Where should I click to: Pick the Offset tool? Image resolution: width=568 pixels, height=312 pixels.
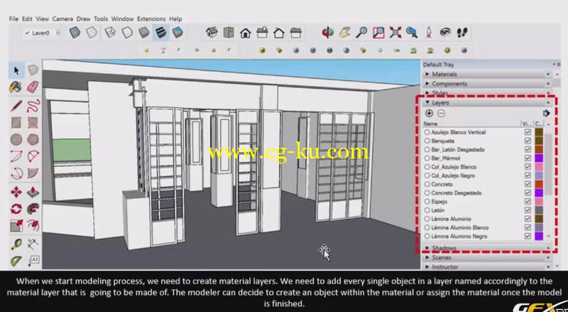tap(33, 225)
